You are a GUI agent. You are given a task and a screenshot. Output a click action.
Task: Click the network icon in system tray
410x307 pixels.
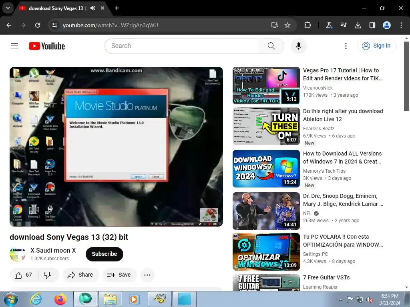click(360, 300)
